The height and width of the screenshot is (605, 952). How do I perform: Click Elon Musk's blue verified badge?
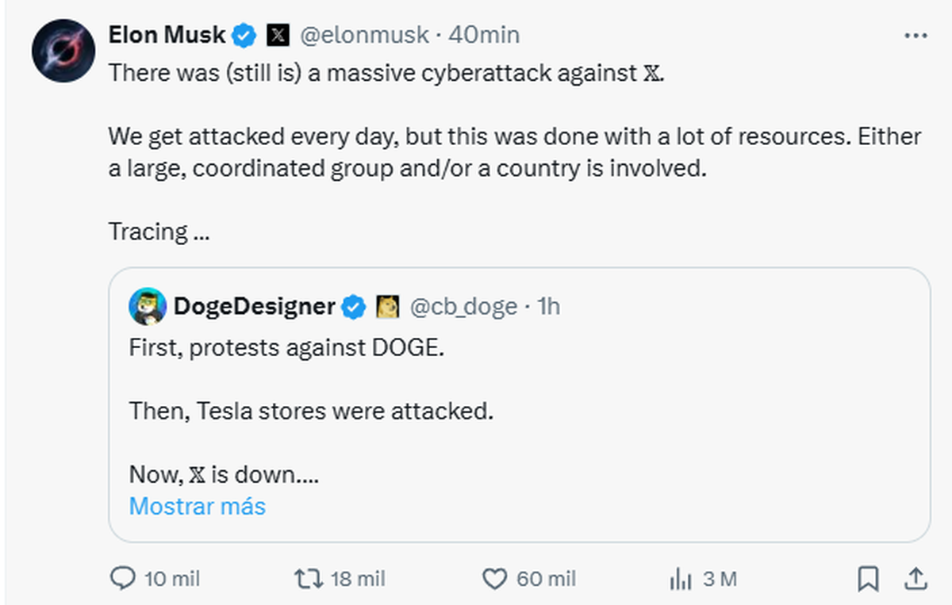coord(244,35)
